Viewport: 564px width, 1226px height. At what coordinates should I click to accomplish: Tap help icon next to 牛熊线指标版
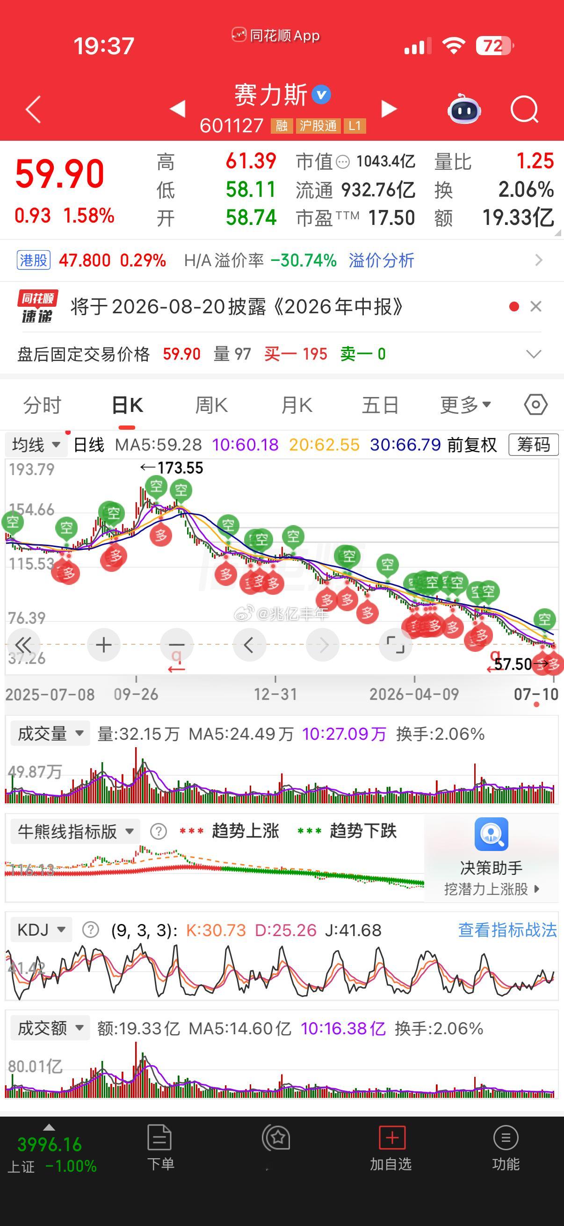(x=159, y=831)
